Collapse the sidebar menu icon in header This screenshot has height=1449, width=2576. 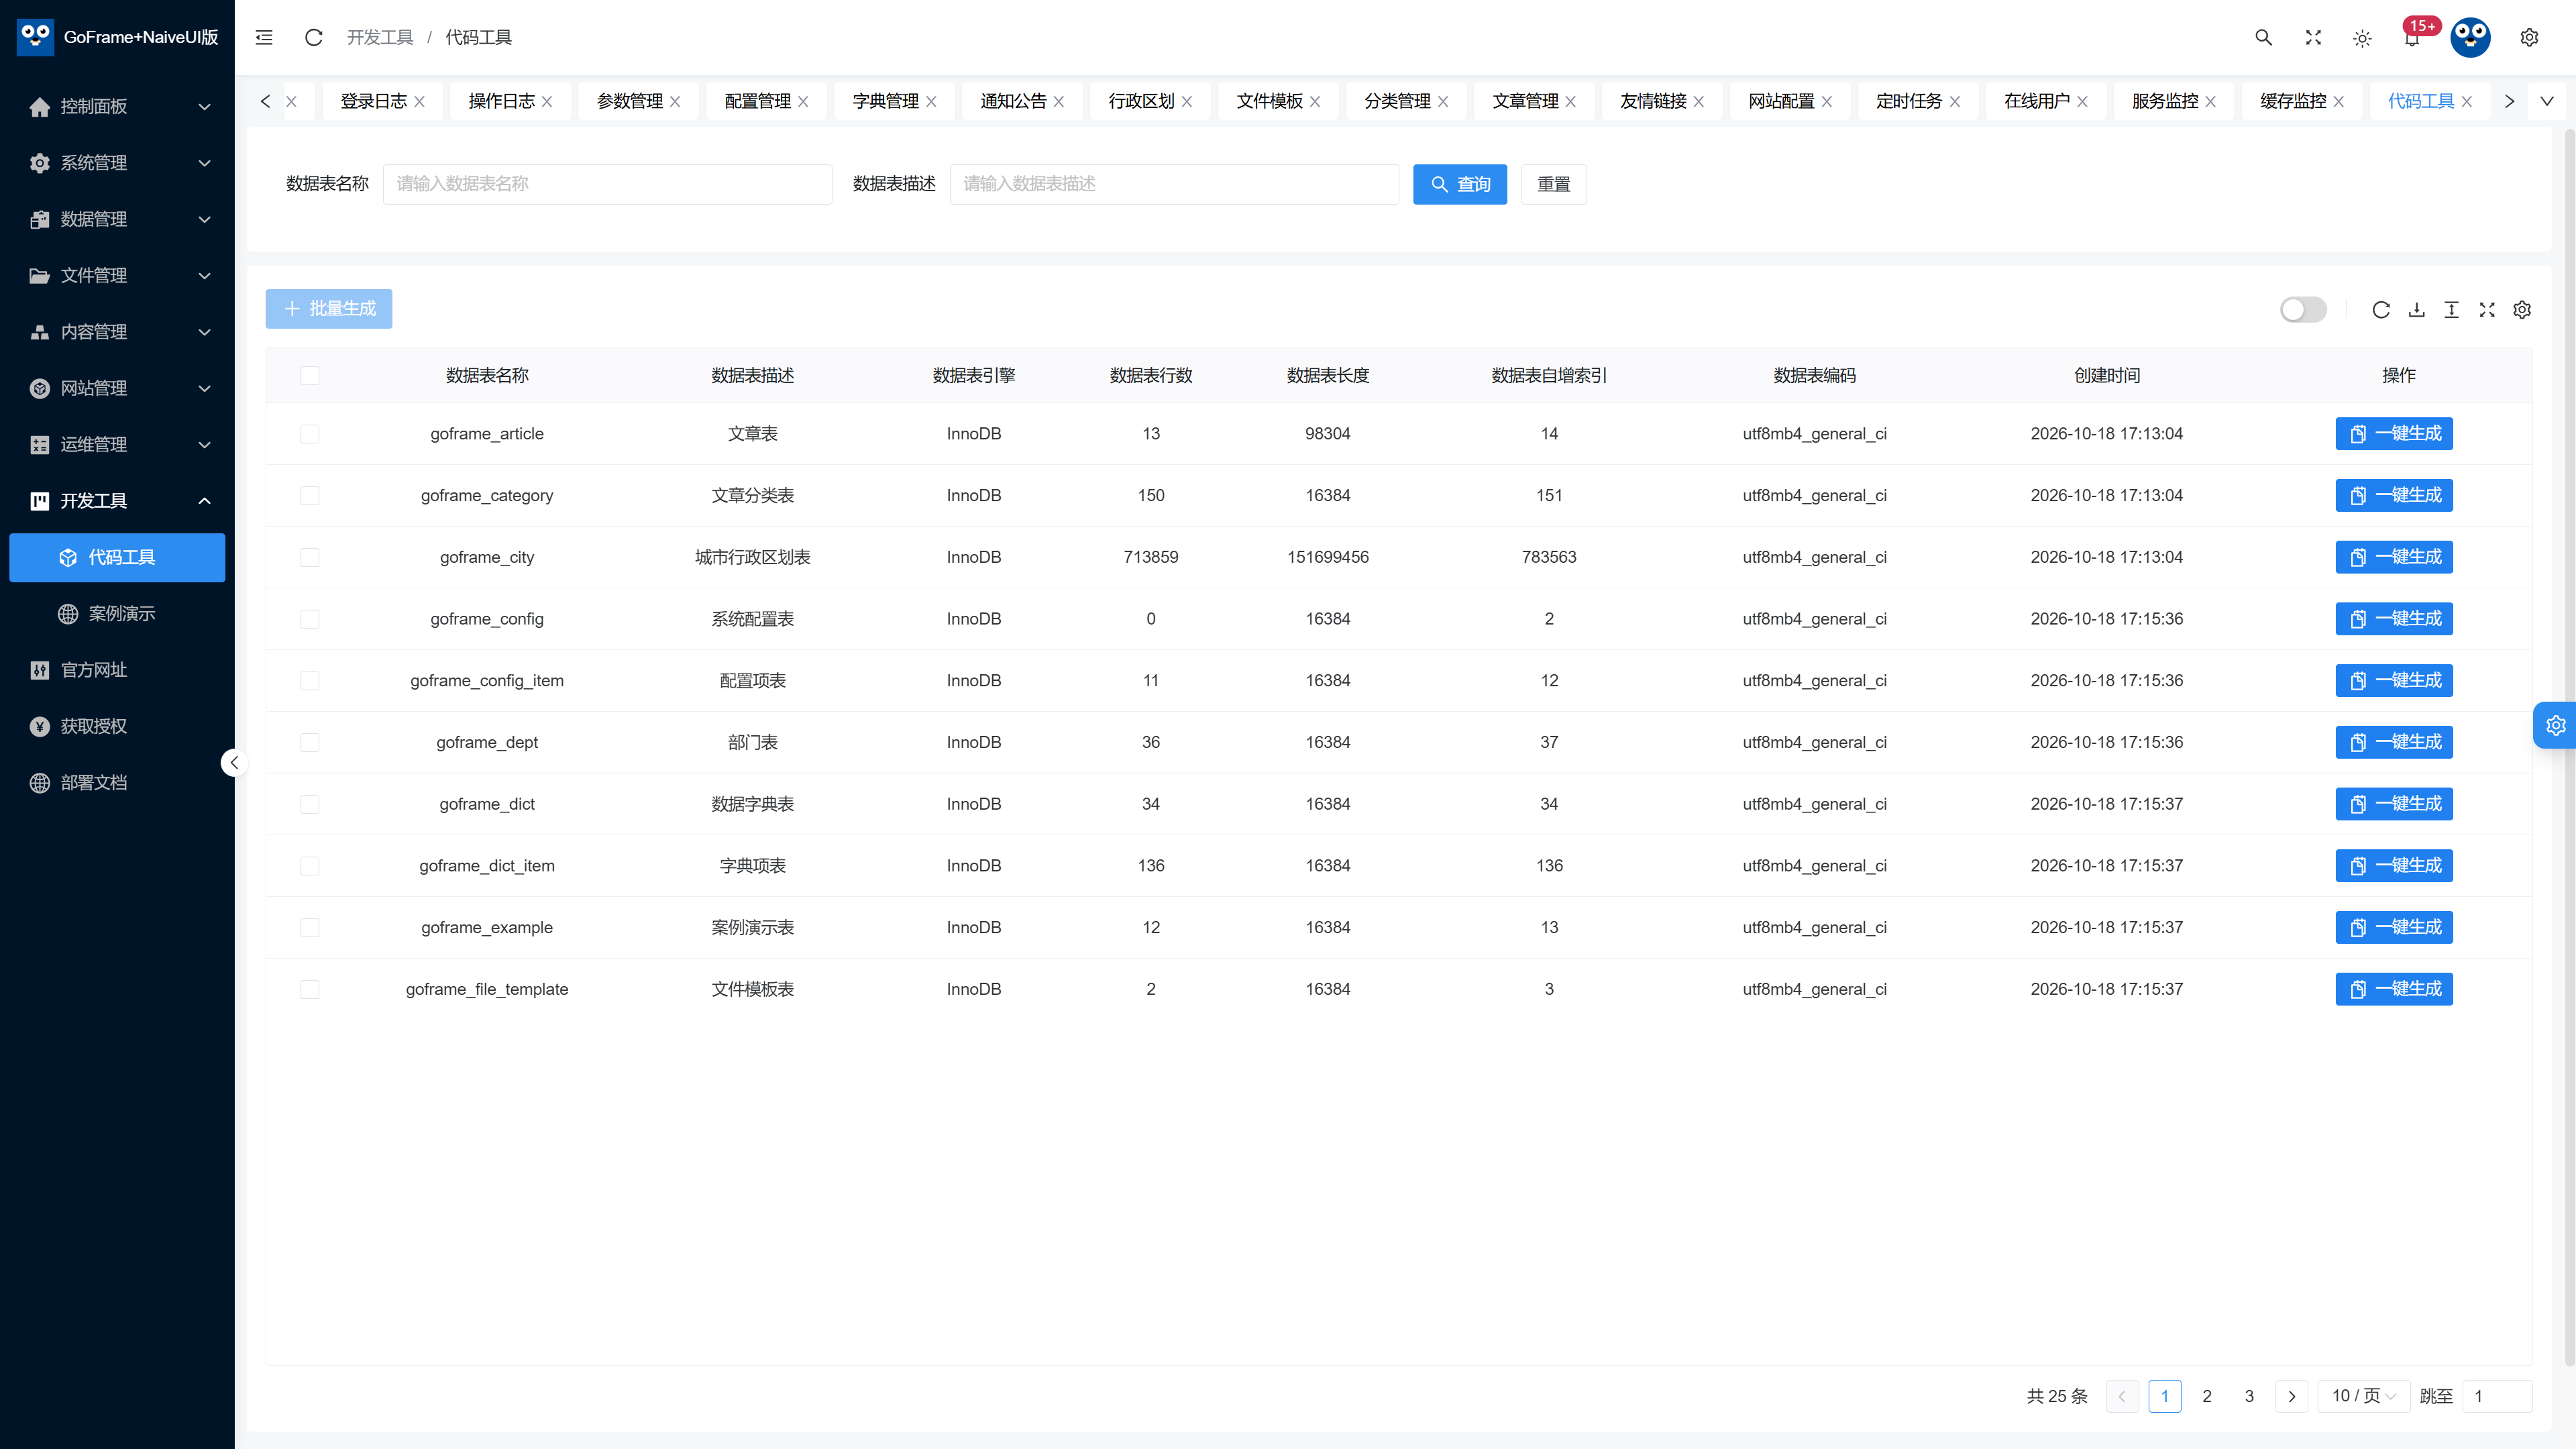[x=264, y=37]
